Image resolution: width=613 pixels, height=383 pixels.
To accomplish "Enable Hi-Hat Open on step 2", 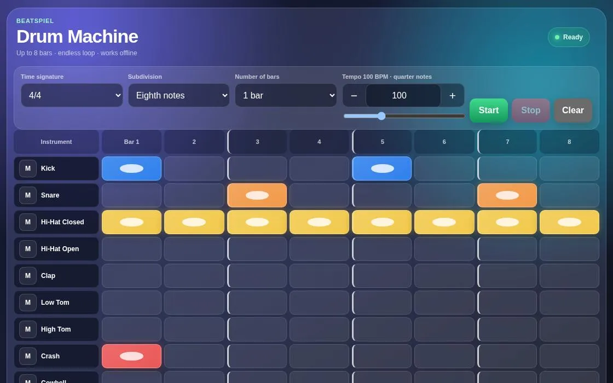I will (194, 249).
